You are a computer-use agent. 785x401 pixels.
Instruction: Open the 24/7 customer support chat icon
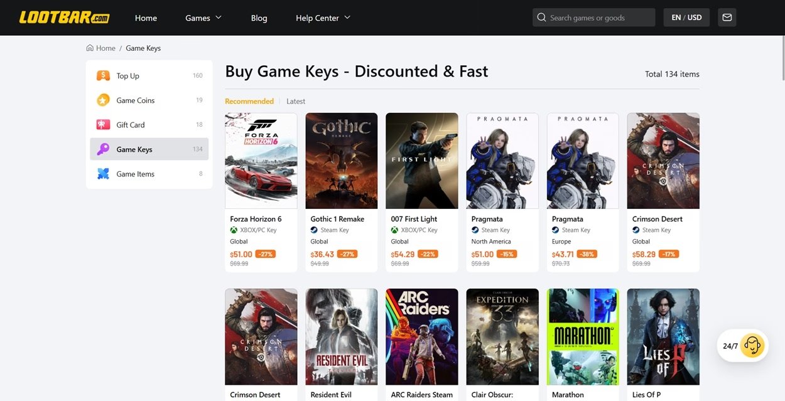coord(751,346)
